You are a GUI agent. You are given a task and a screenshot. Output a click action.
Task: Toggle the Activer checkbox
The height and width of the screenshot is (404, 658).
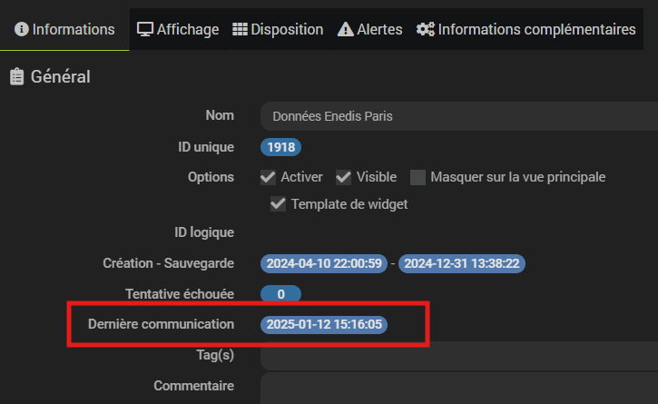269,177
